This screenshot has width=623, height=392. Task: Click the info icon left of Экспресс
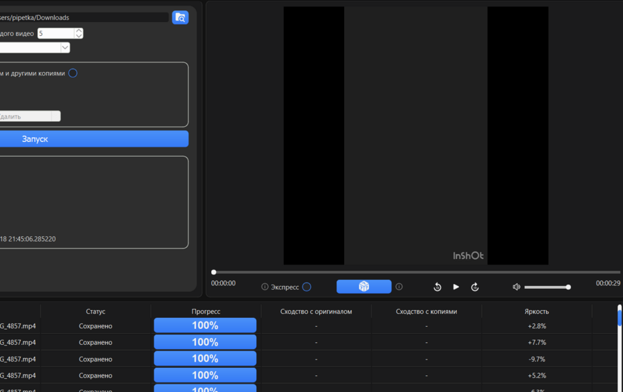tap(264, 287)
